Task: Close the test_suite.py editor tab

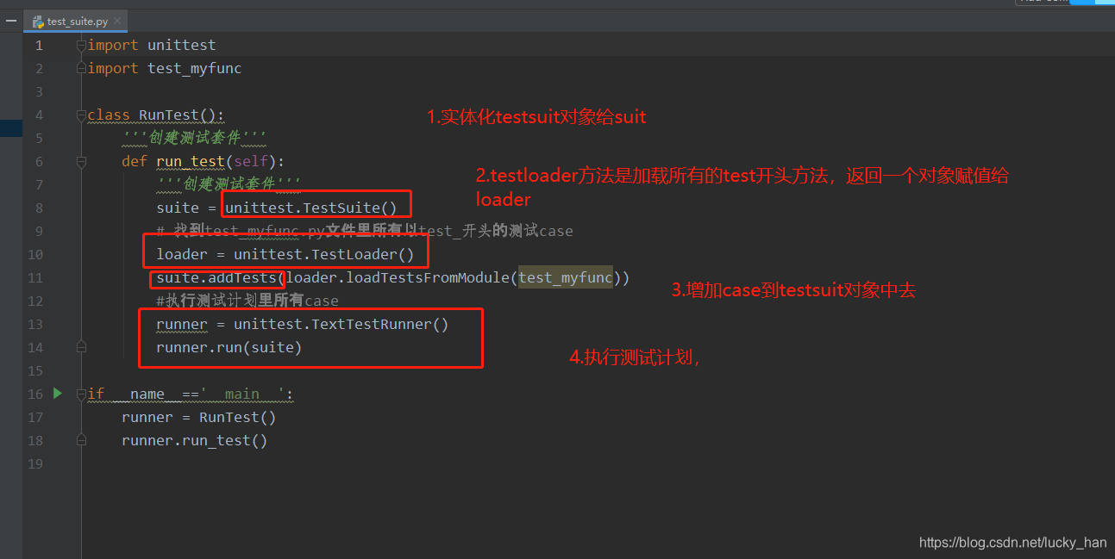Action: coord(116,22)
